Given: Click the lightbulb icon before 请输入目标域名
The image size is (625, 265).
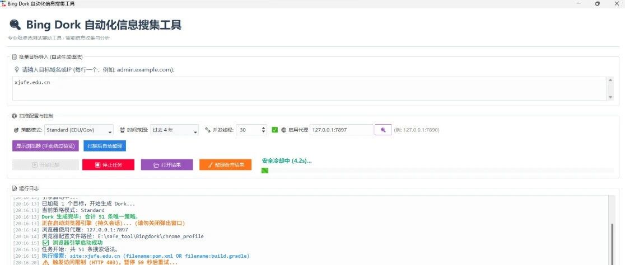Looking at the screenshot, I should click(17, 70).
